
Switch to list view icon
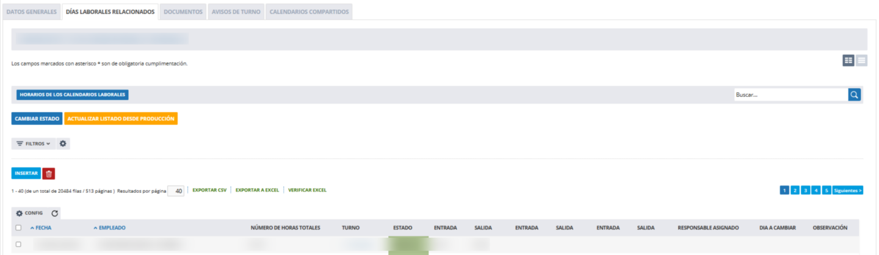[x=861, y=60]
